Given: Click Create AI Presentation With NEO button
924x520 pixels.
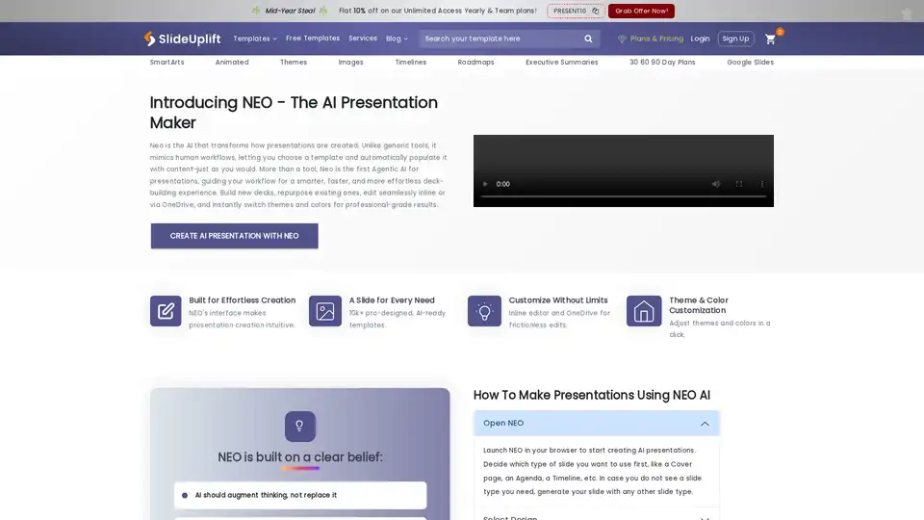Looking at the screenshot, I should click(234, 236).
